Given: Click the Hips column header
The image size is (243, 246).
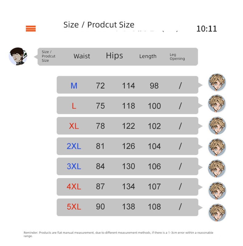Looking at the screenshot, I should [114, 56].
